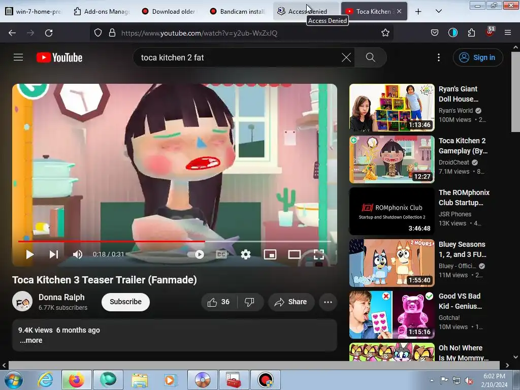The width and height of the screenshot is (520, 390).
Task: Open Windows Media Player taskbar icon
Action: [x=171, y=380]
